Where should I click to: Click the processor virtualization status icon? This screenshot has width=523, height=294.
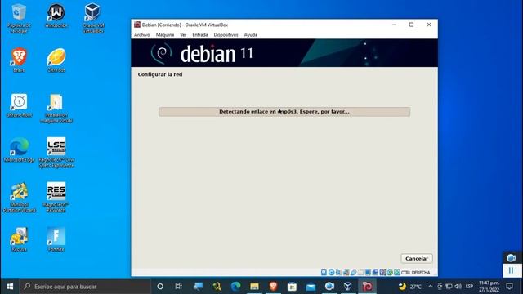382,272
